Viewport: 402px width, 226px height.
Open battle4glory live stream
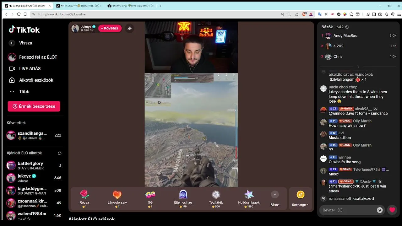34,165
